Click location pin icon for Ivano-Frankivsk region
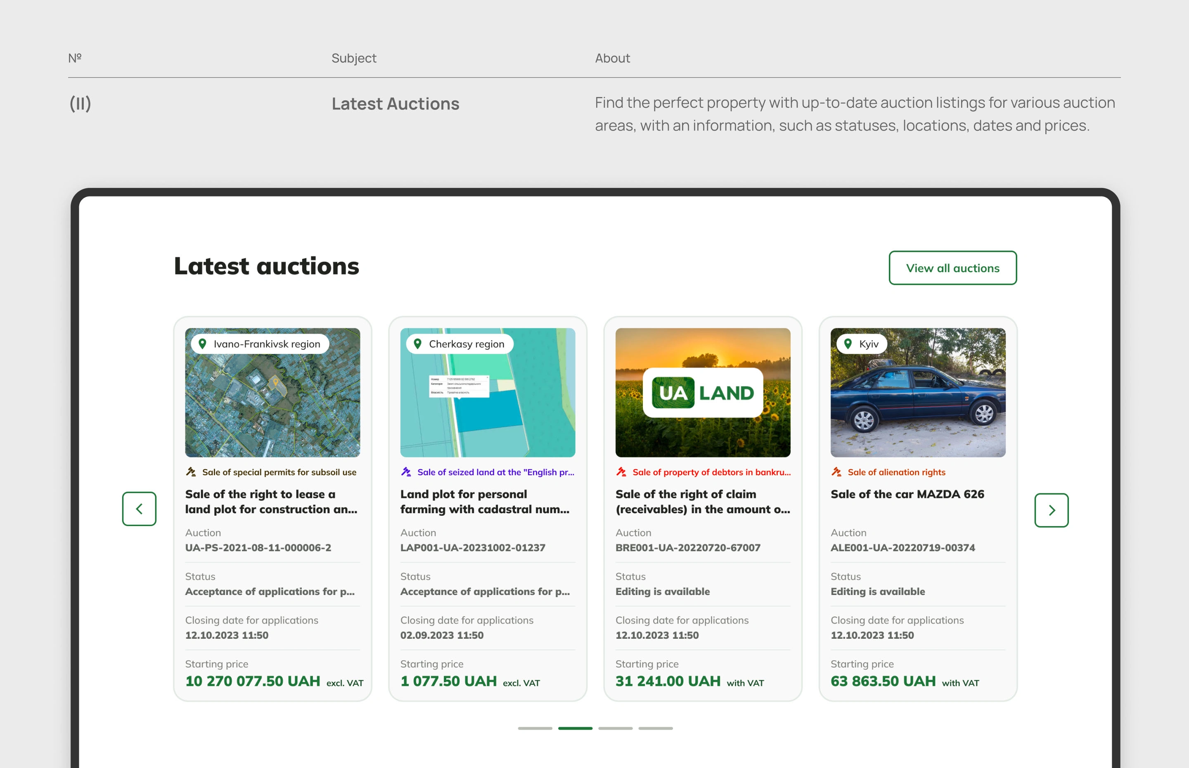 point(202,344)
